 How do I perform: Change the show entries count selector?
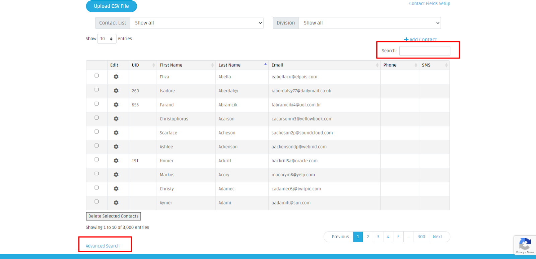coord(107,39)
